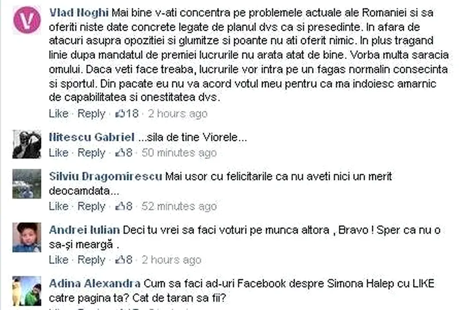Open the '50 minutes ago' timestamp
This screenshot has width=471, height=310.
tap(179, 152)
